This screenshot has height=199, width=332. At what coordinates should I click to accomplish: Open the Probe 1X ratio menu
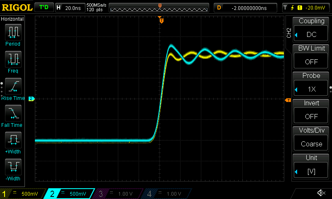coord(311,84)
